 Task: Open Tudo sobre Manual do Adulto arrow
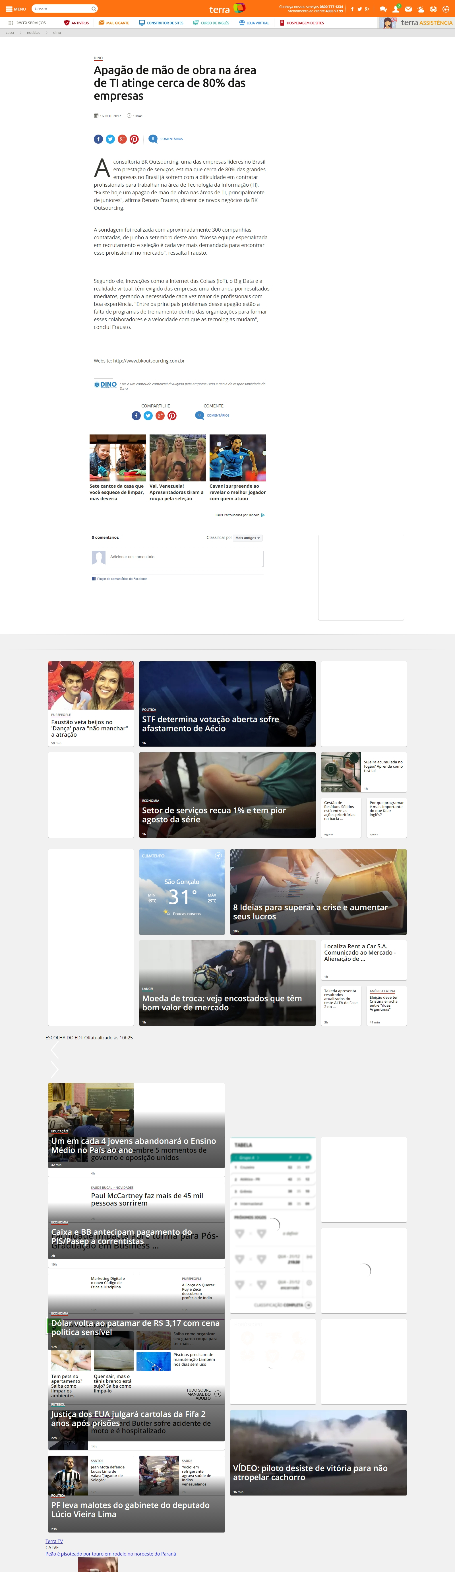tap(218, 1394)
